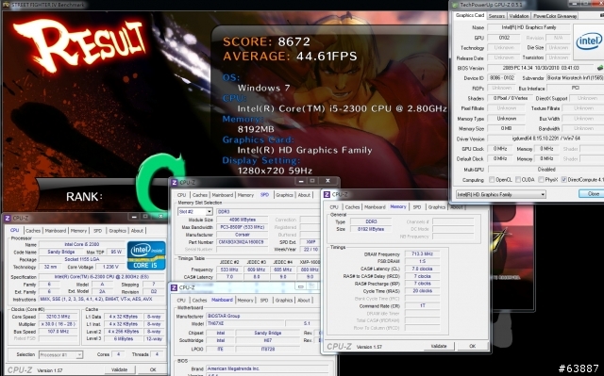
Task: Open the PowerColor Giveaway tab in GPU-Z
Action: click(555, 16)
